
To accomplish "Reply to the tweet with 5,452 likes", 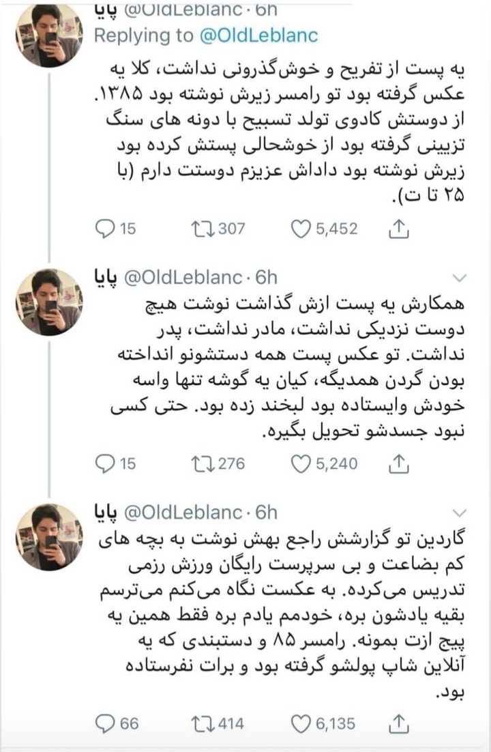I will point(104,229).
